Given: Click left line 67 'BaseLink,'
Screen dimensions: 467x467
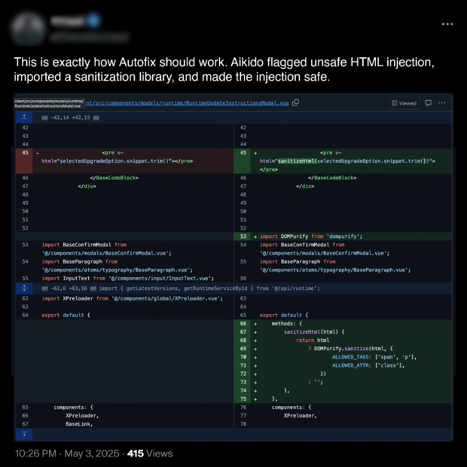Looking at the screenshot, I should (x=79, y=424).
